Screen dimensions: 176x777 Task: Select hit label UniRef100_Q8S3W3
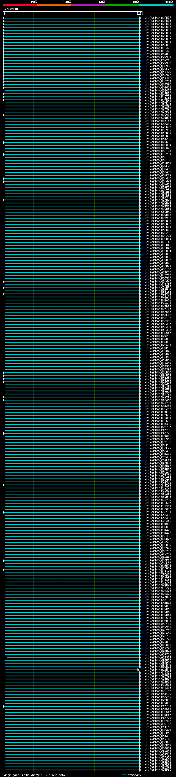(158, 66)
